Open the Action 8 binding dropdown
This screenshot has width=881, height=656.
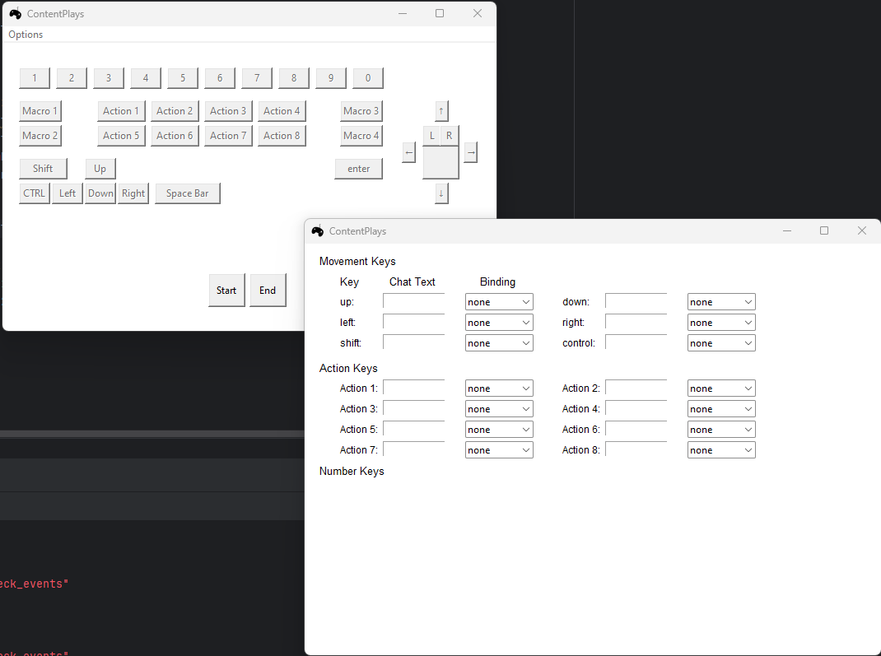point(721,450)
